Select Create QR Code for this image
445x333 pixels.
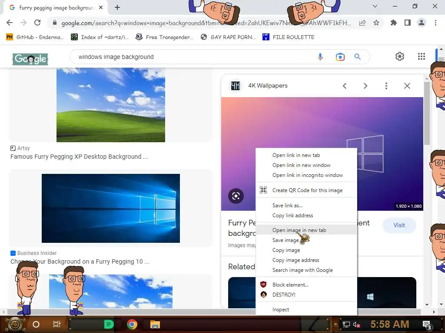pyautogui.click(x=306, y=190)
